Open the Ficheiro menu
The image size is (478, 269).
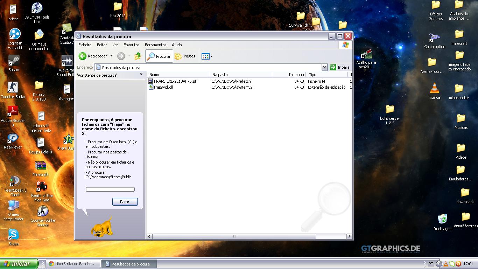pos(85,45)
